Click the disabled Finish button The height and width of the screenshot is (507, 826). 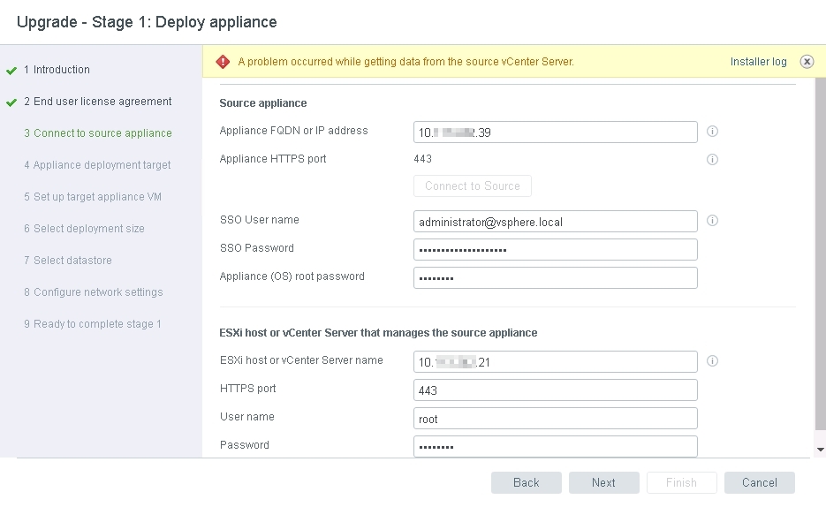[682, 483]
